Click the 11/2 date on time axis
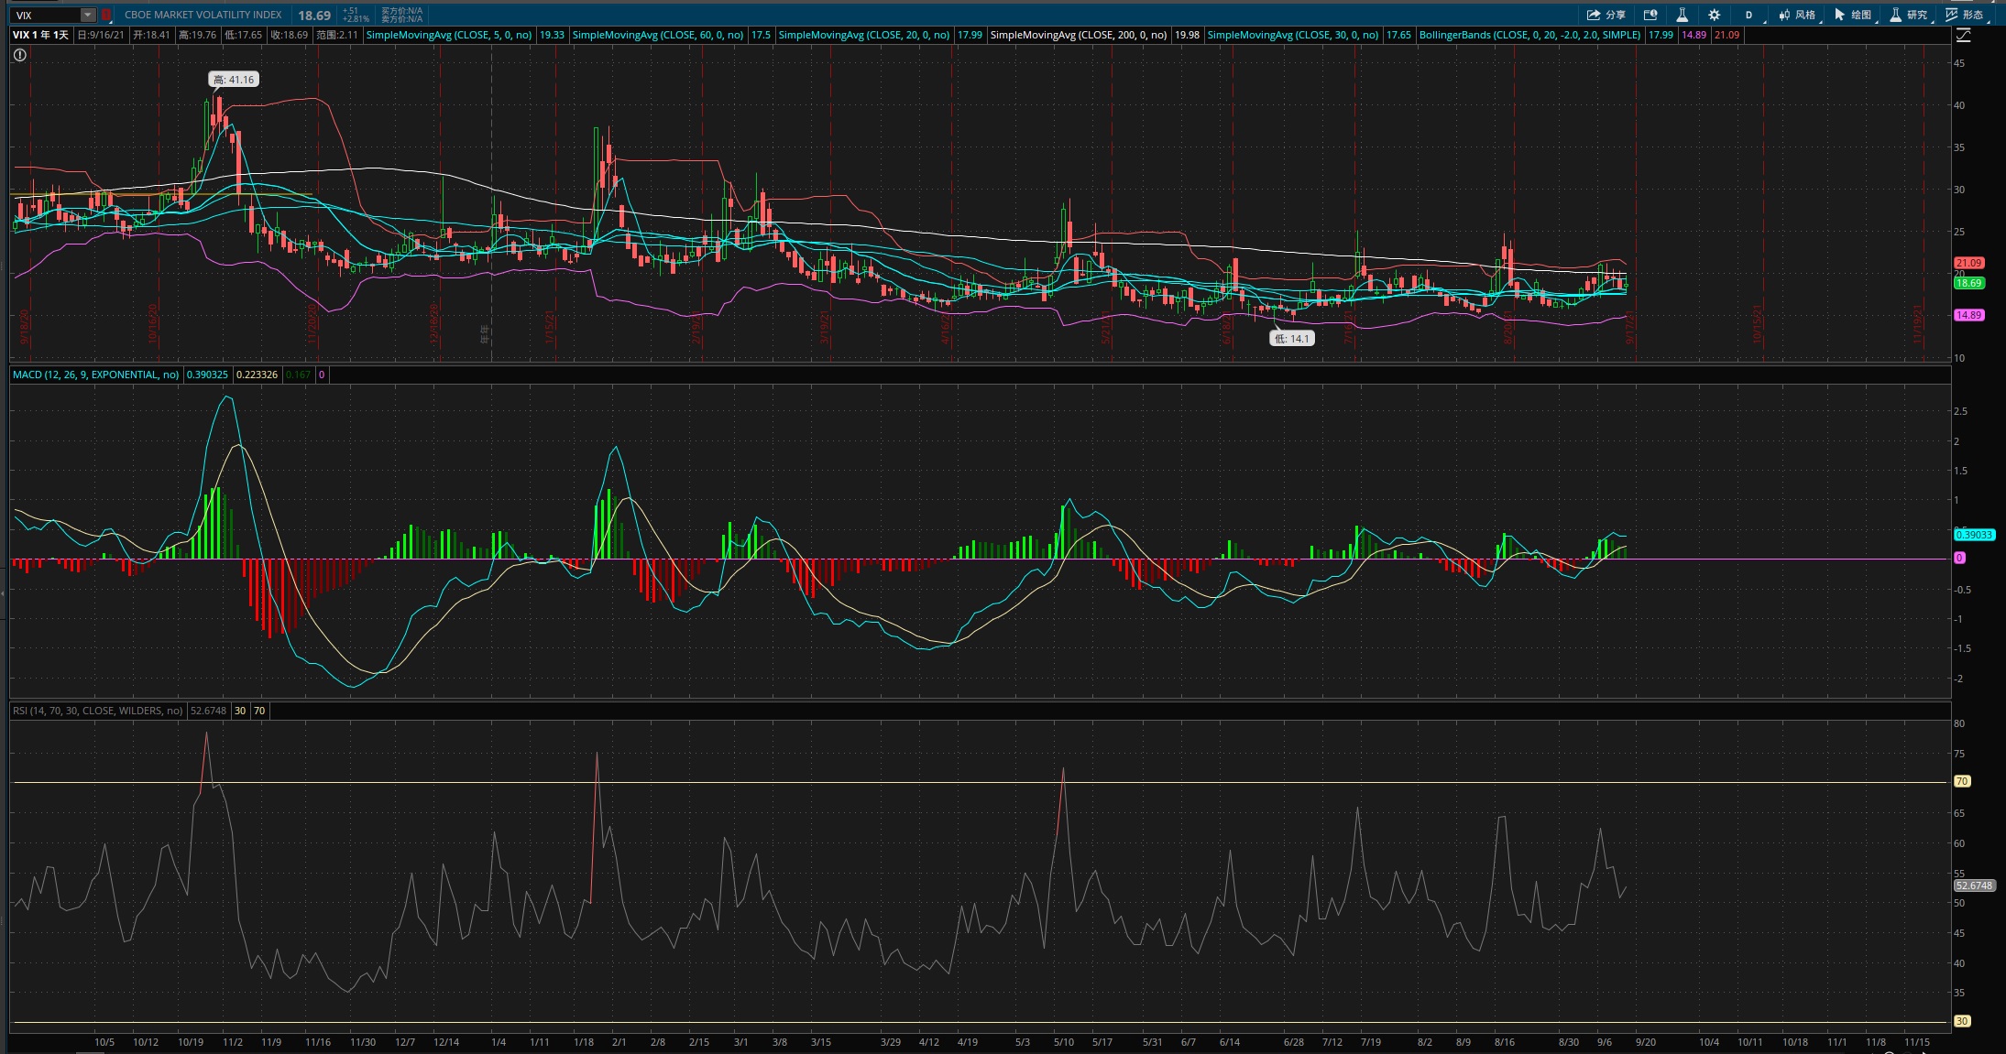Image resolution: width=2006 pixels, height=1054 pixels. click(233, 1042)
